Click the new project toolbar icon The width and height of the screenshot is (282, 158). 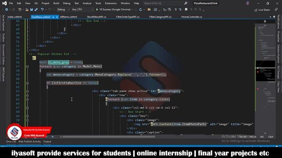(20, 10)
